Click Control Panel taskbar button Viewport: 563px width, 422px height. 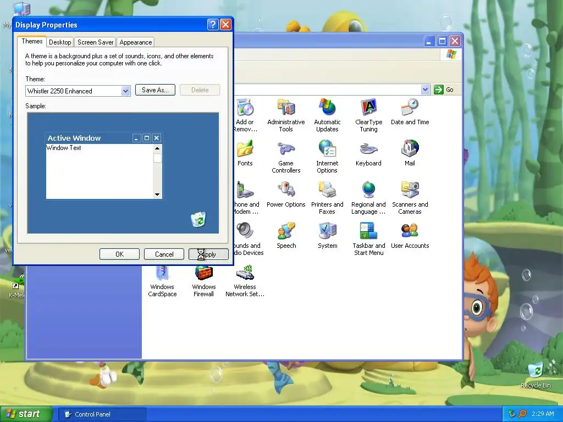[102, 414]
